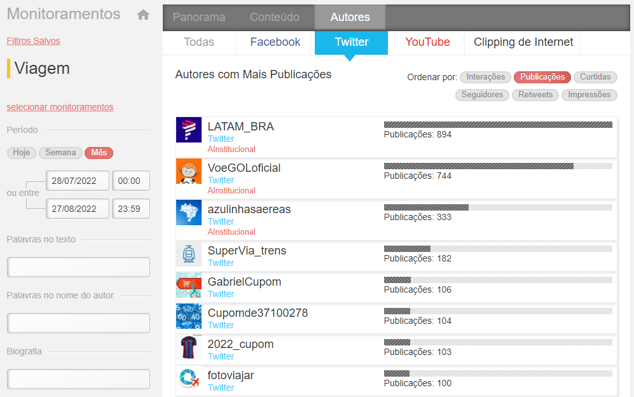Image resolution: width=634 pixels, height=397 pixels.
Task: Open the SuperVia_trens author name
Action: pyautogui.click(x=247, y=251)
